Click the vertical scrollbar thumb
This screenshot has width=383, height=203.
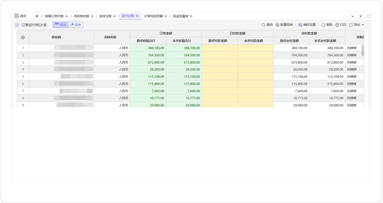[x=363, y=50]
